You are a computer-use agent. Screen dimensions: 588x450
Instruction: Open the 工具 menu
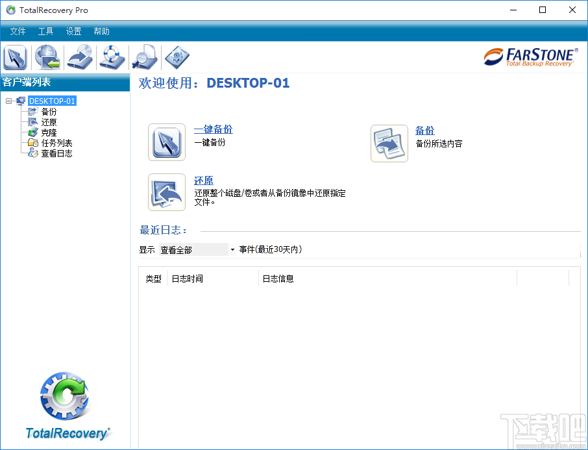pyautogui.click(x=45, y=31)
